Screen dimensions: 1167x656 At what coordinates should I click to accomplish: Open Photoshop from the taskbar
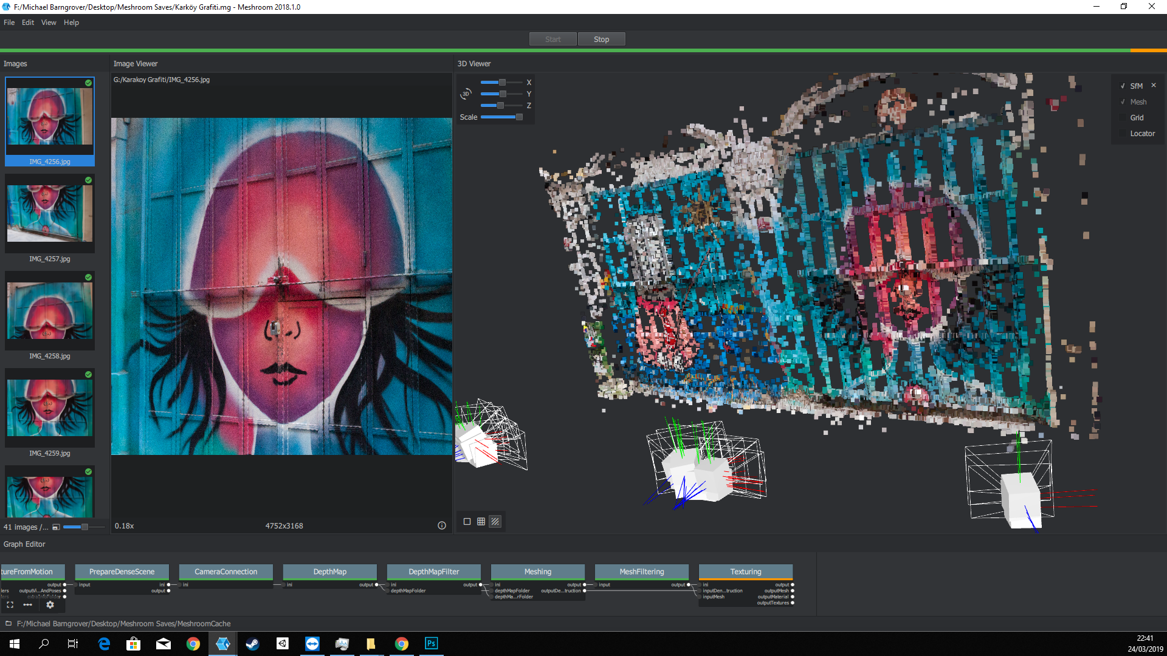coord(431,643)
